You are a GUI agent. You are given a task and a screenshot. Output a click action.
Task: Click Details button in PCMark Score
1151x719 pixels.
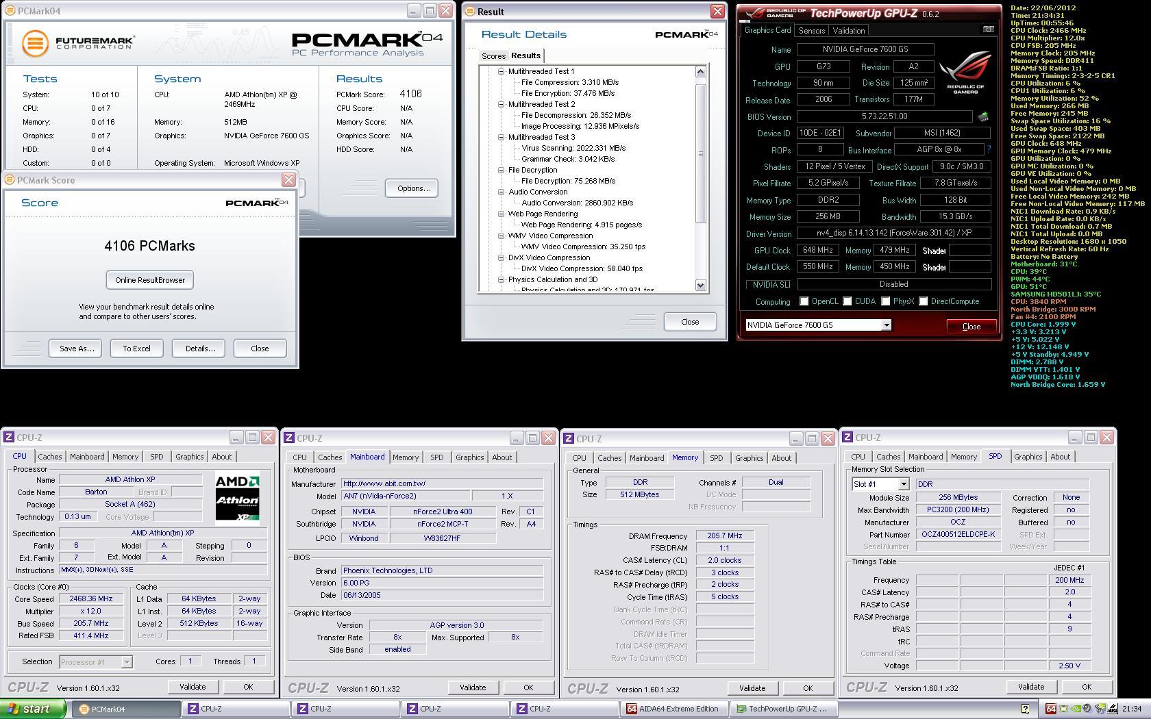tap(200, 349)
